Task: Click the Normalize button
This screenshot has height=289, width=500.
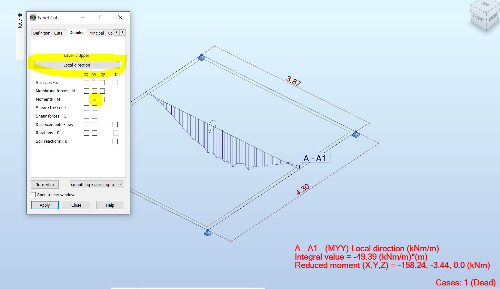Action: click(45, 184)
